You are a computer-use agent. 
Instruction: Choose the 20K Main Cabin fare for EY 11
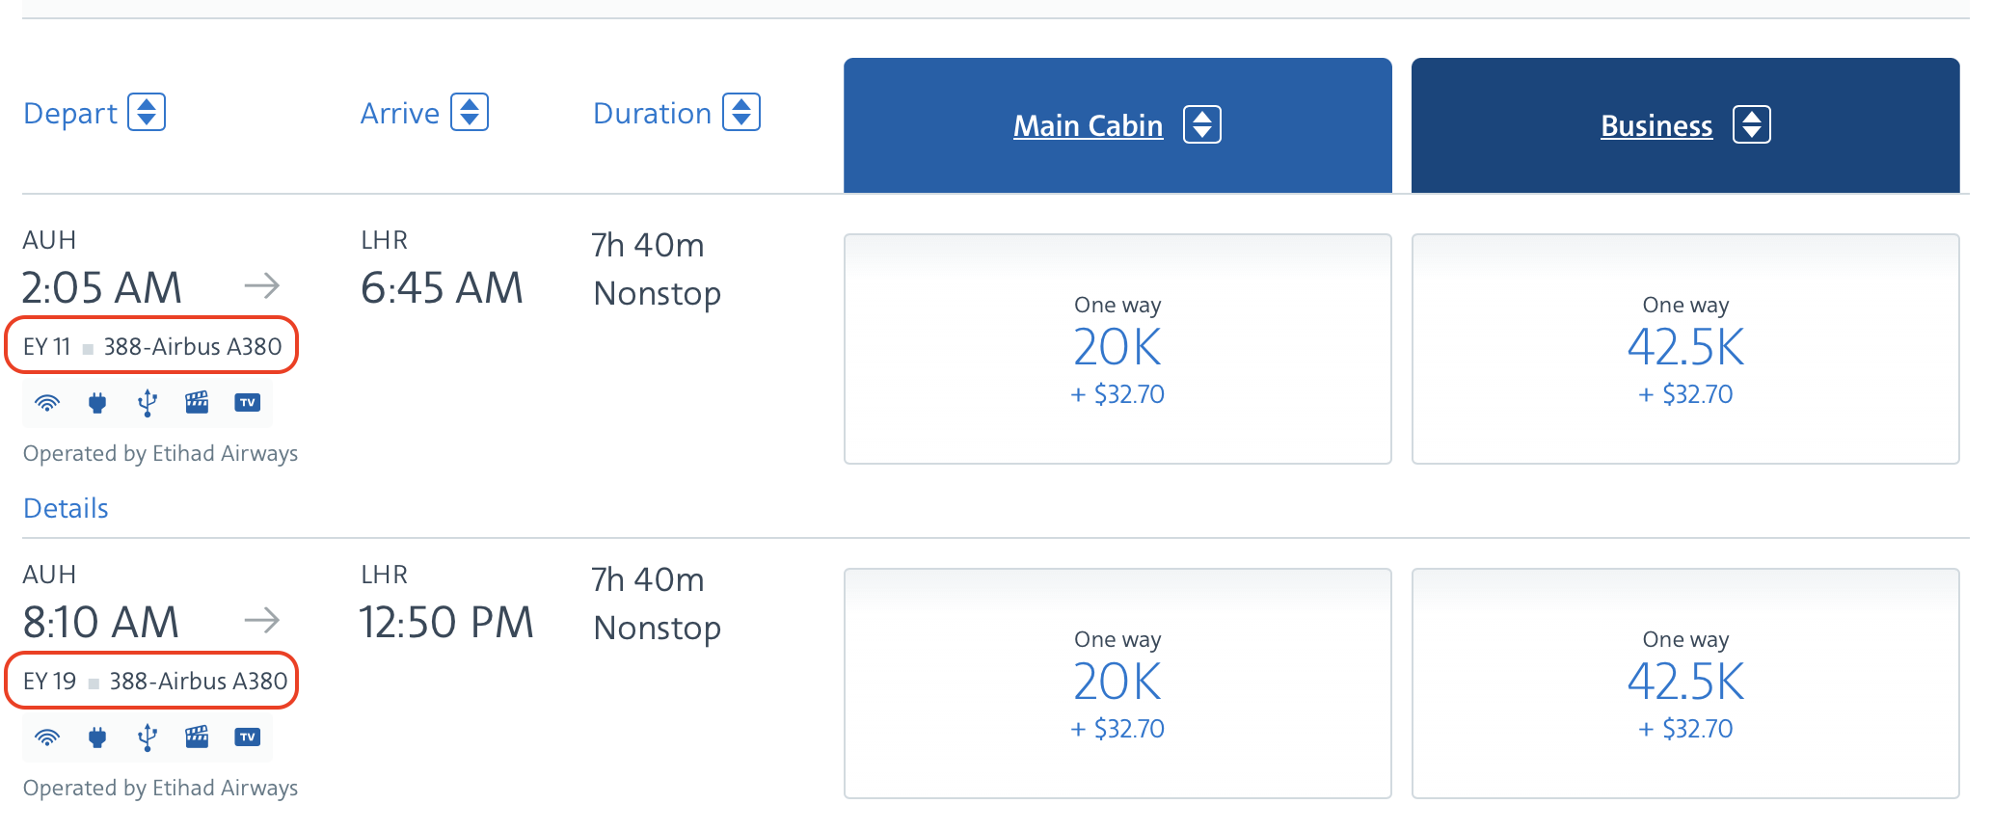click(1117, 349)
